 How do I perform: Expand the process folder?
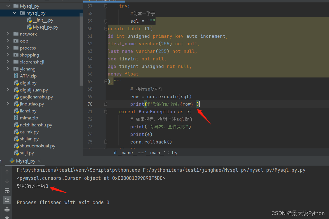click(8, 48)
